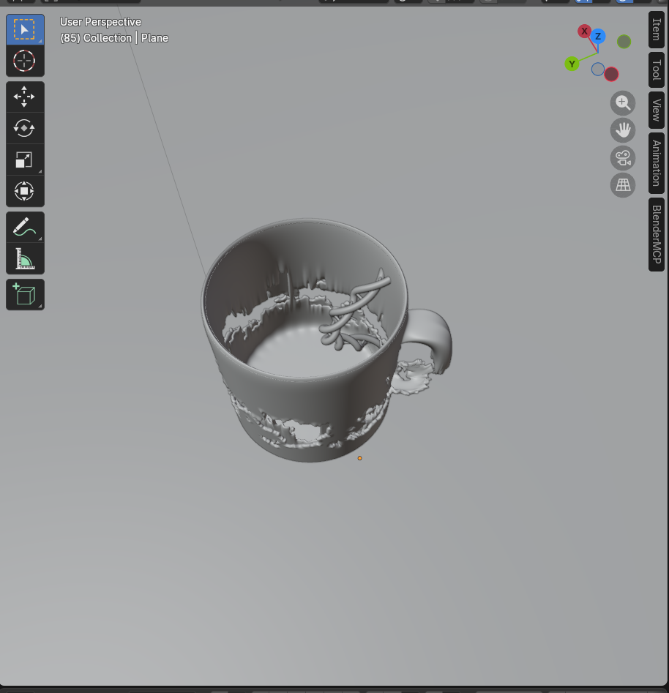Toggle the camera view icon
669x693 pixels.
pyautogui.click(x=623, y=157)
